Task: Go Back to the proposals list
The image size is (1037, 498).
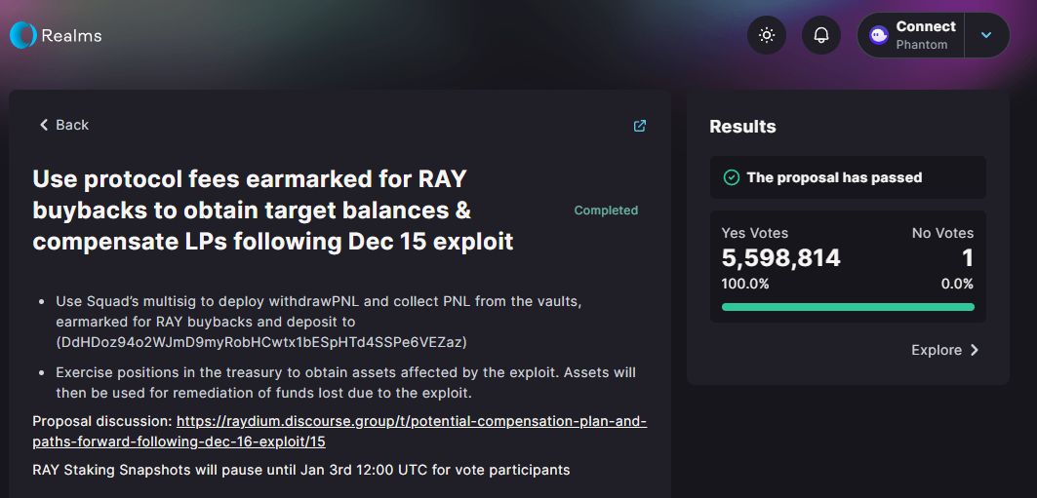Action: [x=63, y=125]
